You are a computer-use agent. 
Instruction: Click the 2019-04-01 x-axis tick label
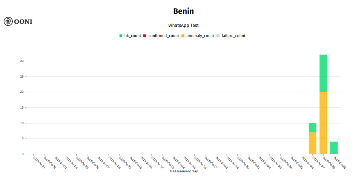pos(39,163)
